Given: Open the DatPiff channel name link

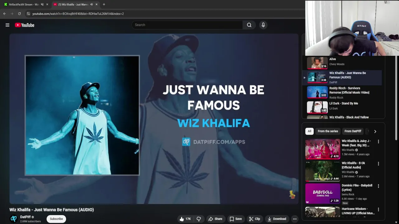Looking at the screenshot, I should point(26,217).
